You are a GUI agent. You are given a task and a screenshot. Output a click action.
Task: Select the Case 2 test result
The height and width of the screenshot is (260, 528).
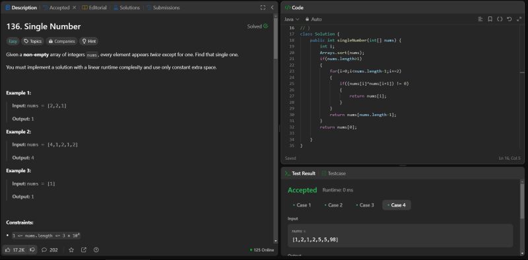[333, 205]
